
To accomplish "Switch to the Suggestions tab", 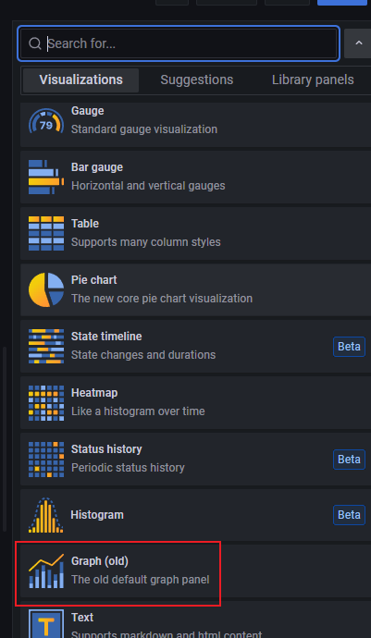I will (197, 80).
